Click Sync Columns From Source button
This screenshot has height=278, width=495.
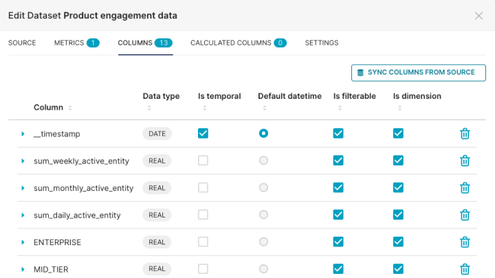click(418, 72)
